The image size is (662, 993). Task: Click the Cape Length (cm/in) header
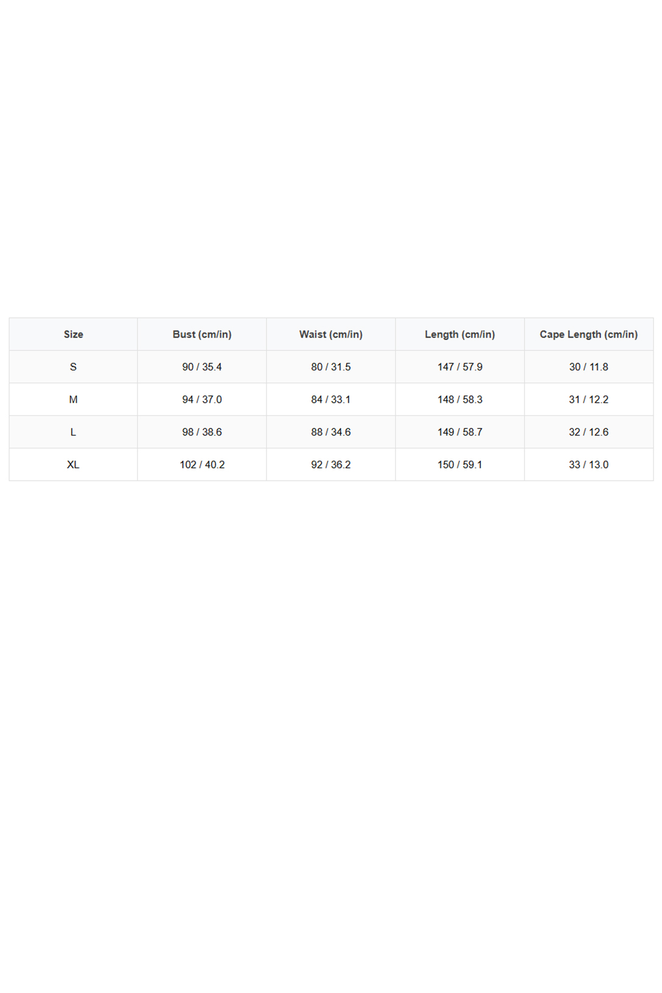pyautogui.click(x=589, y=334)
